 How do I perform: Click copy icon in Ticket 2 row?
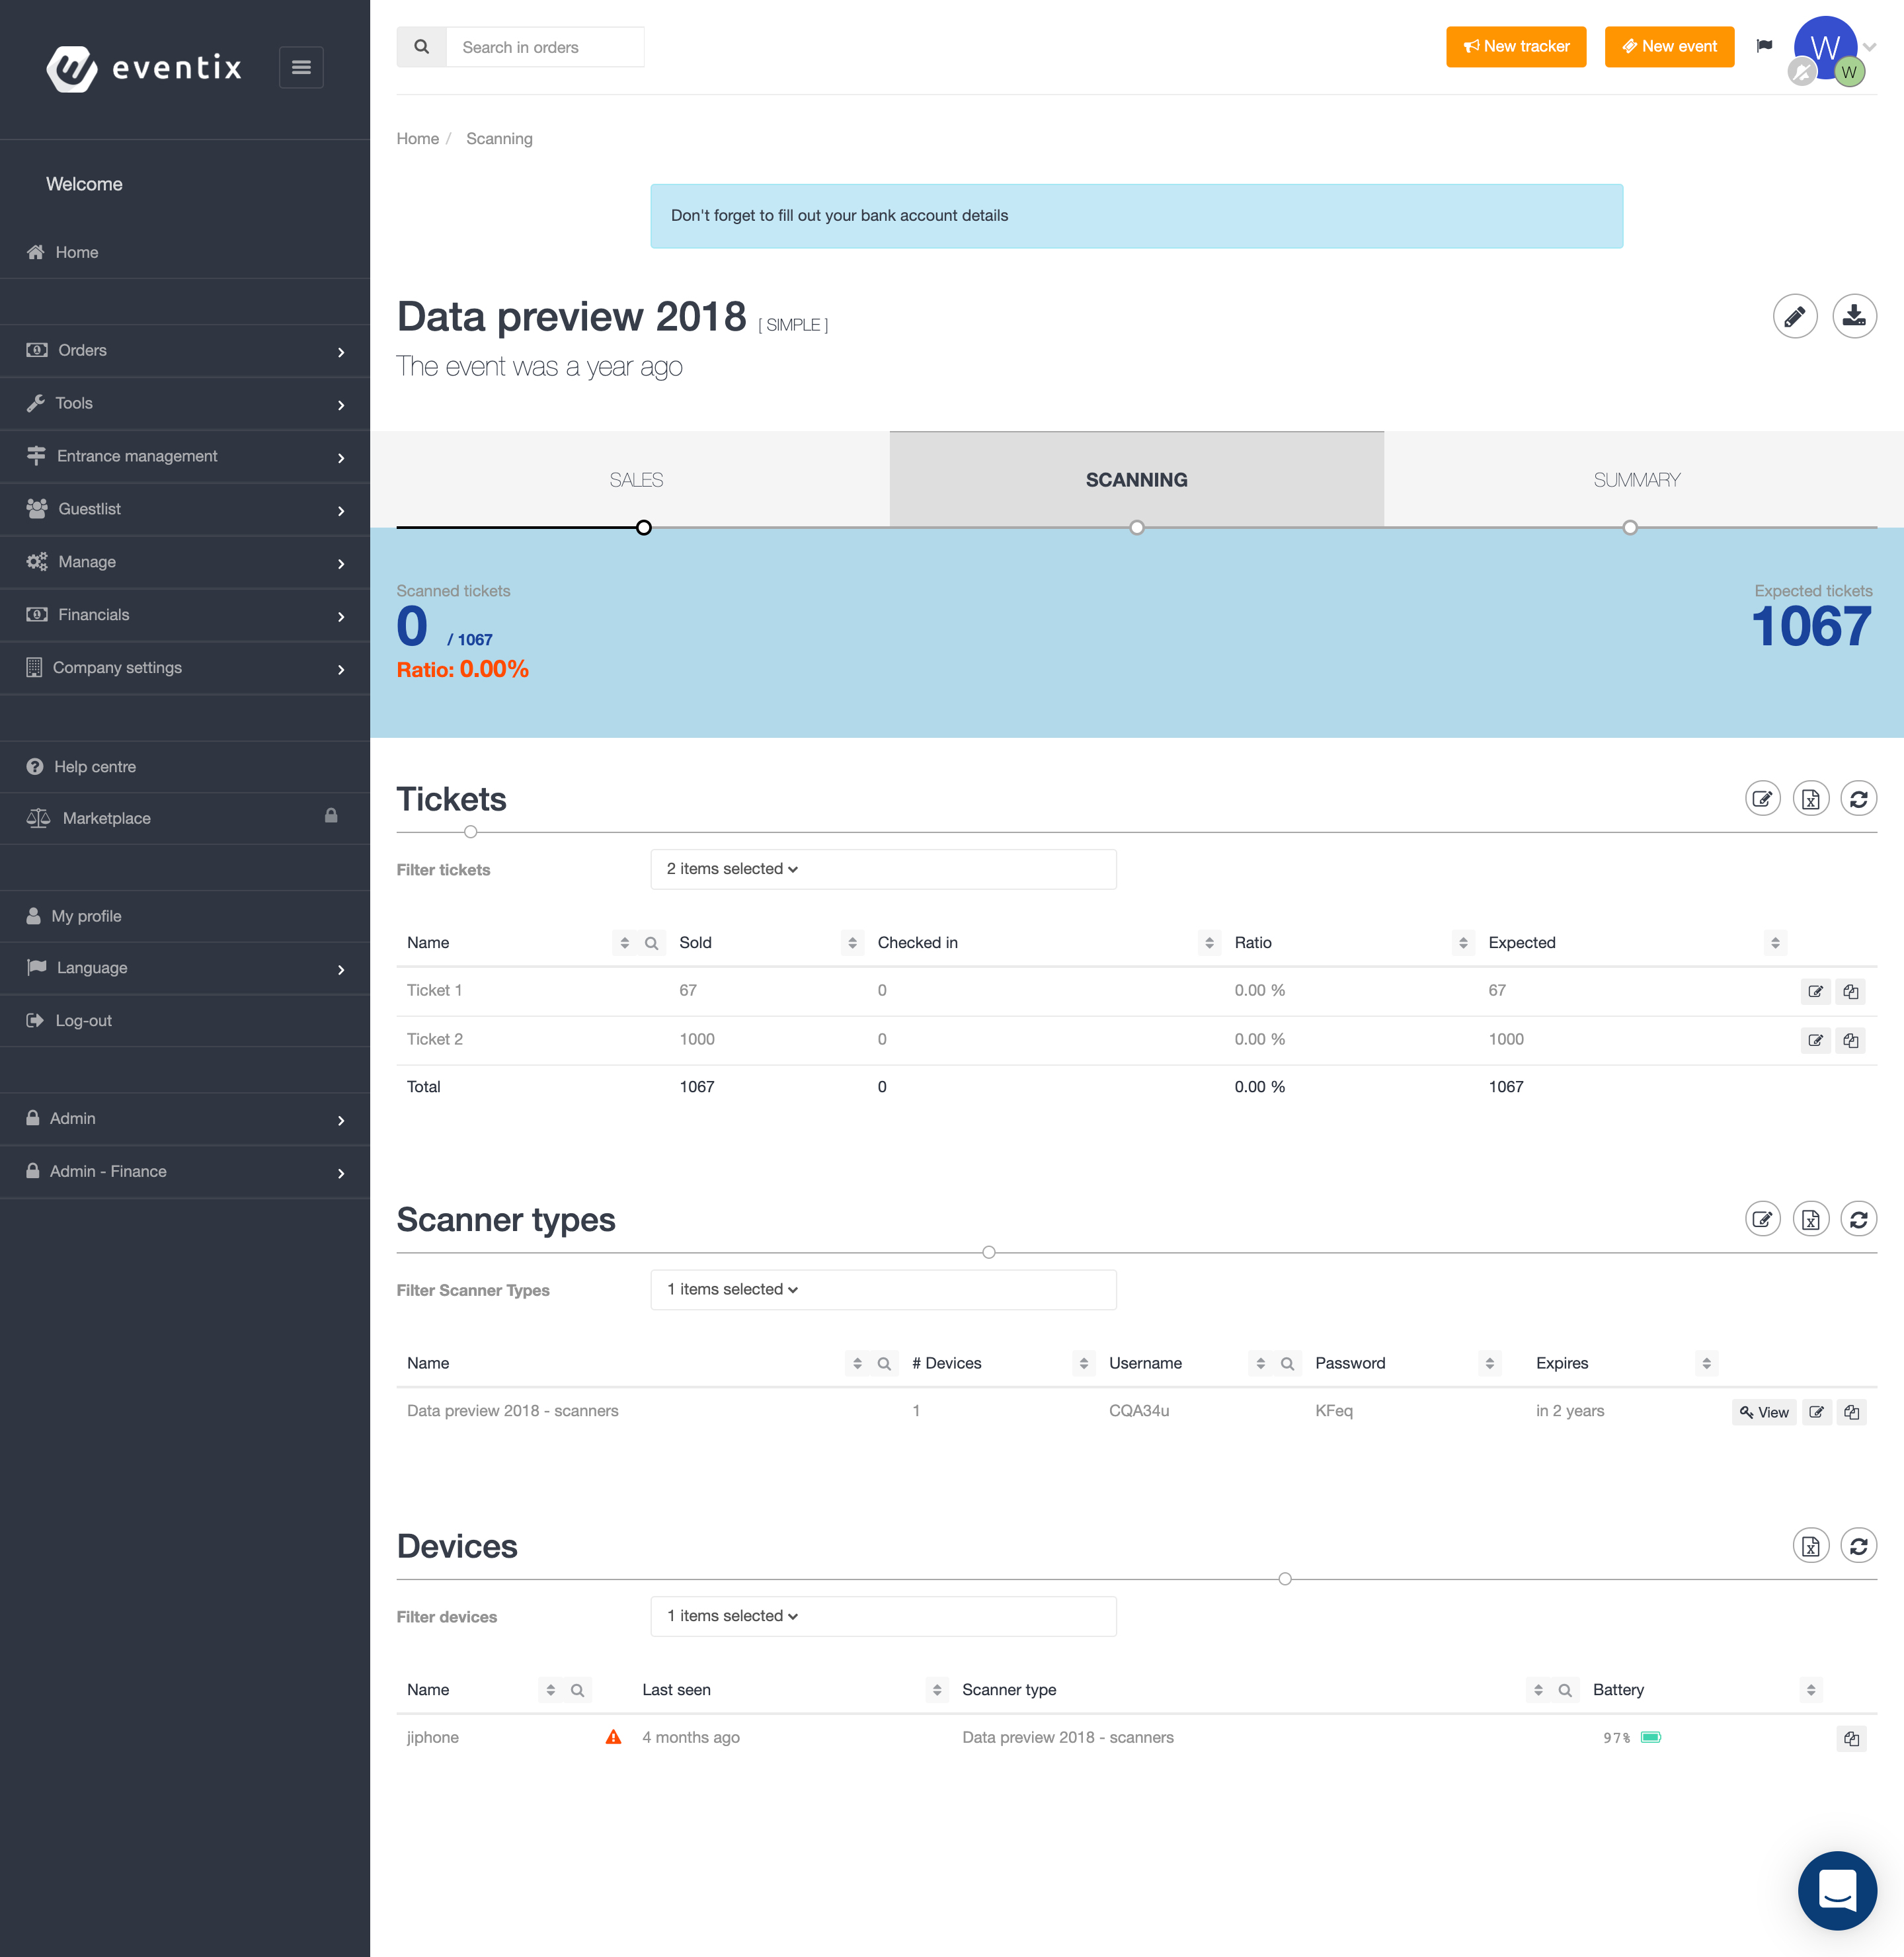[1850, 1040]
